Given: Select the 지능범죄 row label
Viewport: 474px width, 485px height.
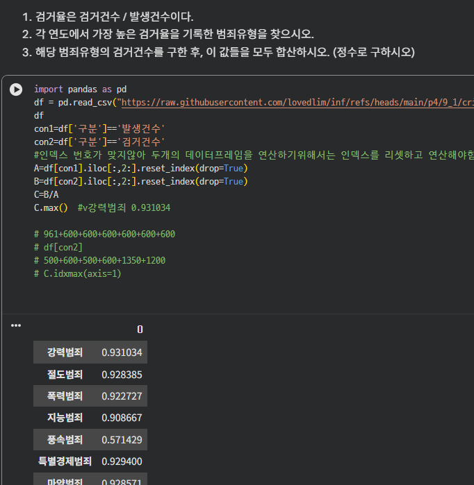Looking at the screenshot, I should pos(65,418).
